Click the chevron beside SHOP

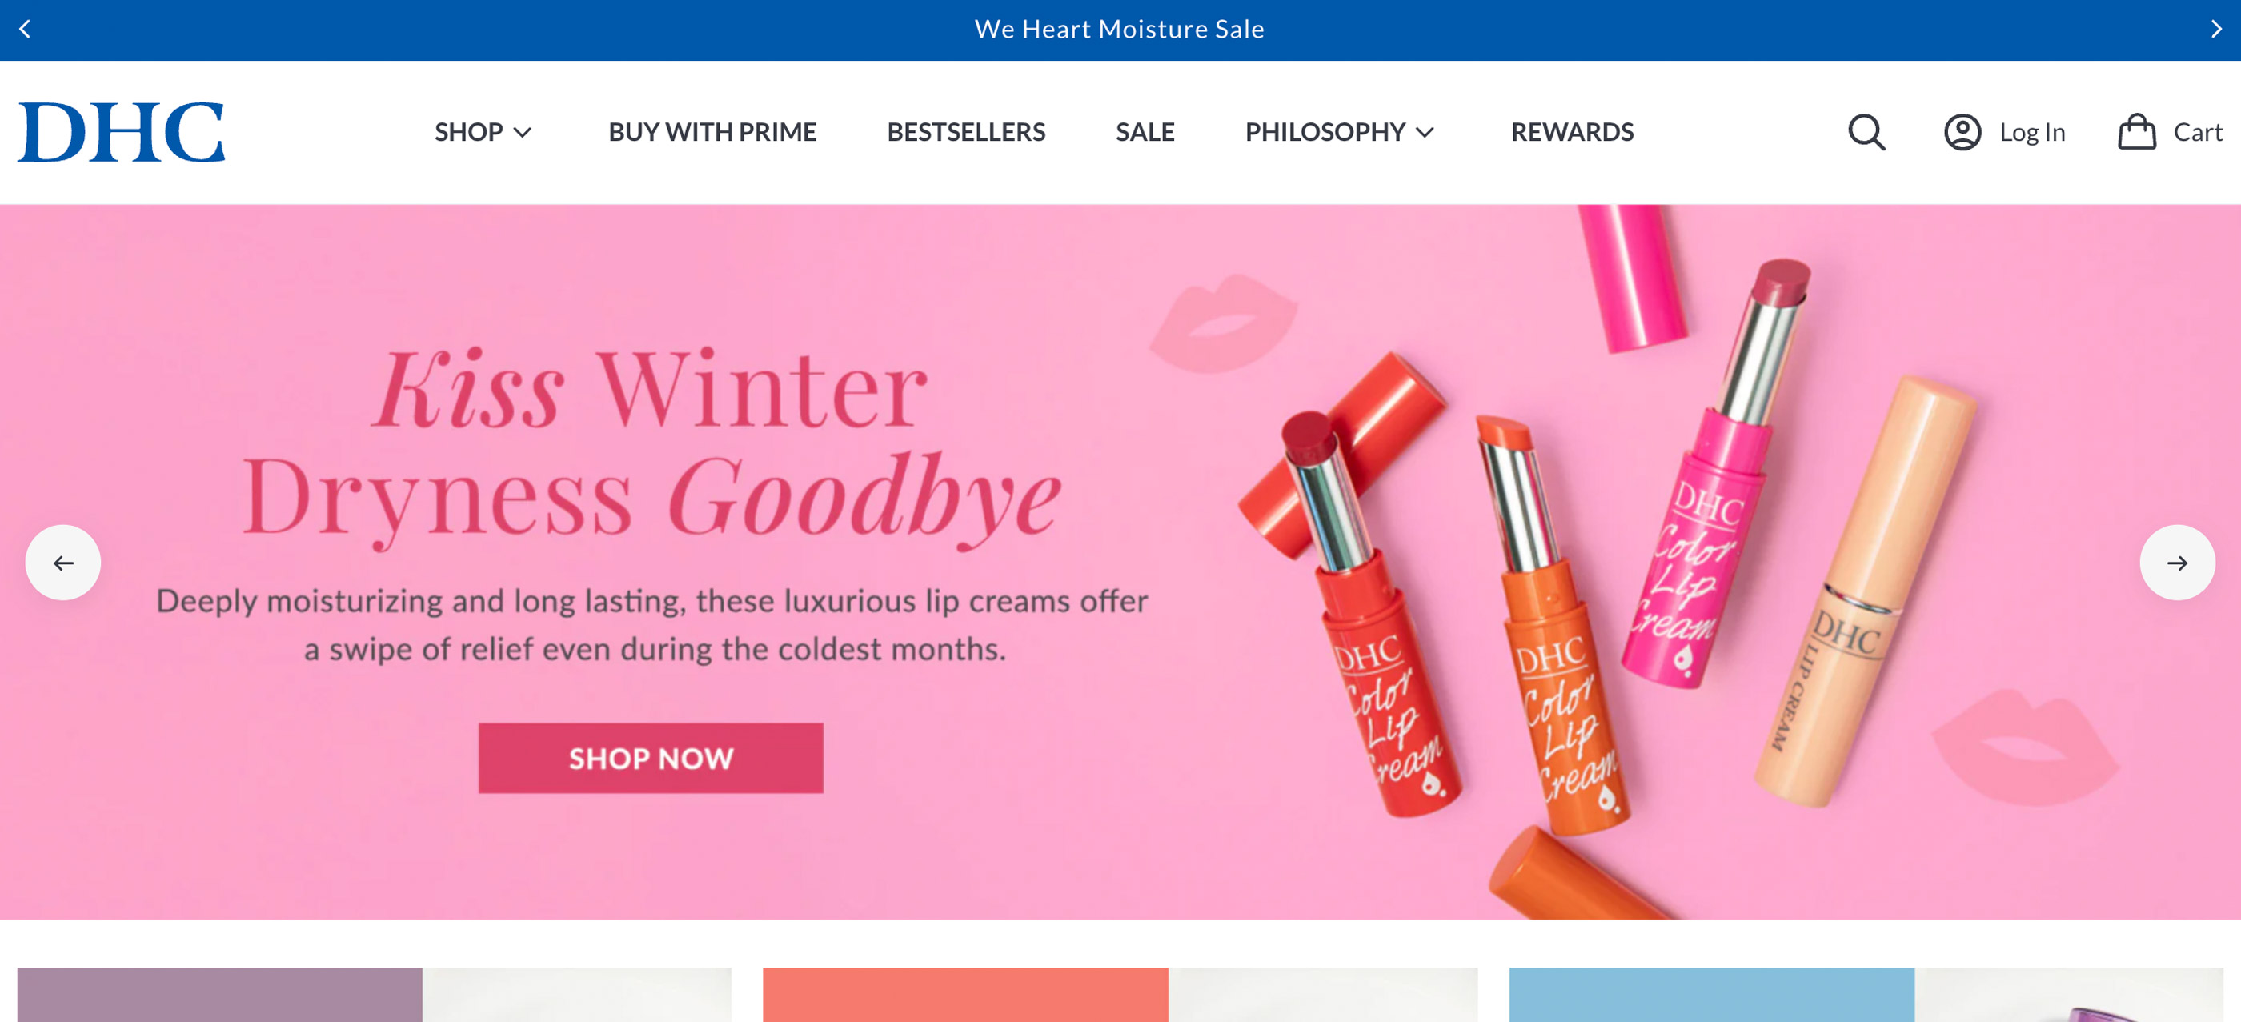(522, 133)
